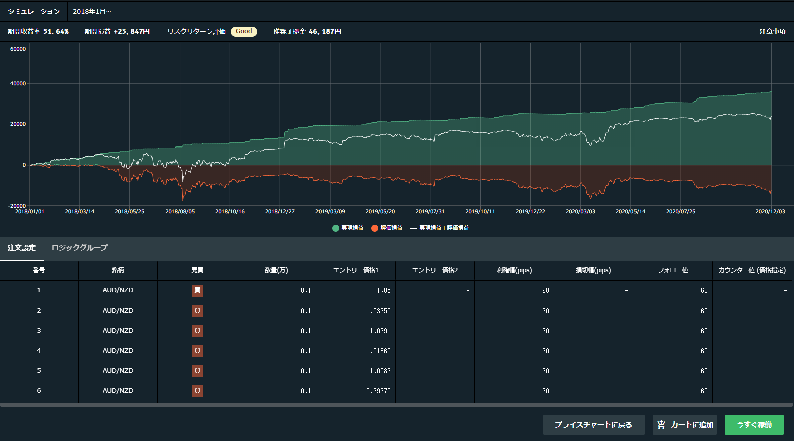Switch to the 注文設定 tab
The width and height of the screenshot is (794, 441).
tap(22, 248)
